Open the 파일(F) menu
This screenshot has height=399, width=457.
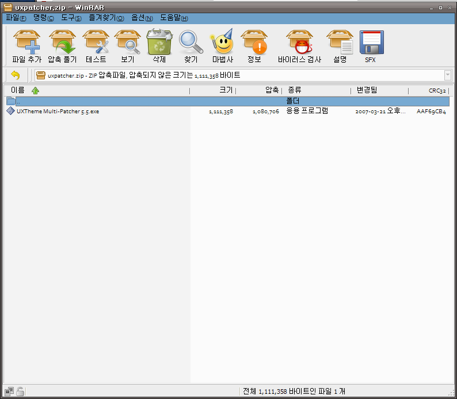pyautogui.click(x=16, y=18)
